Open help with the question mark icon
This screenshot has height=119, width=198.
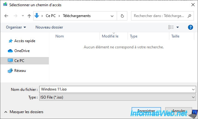[x=190, y=27]
